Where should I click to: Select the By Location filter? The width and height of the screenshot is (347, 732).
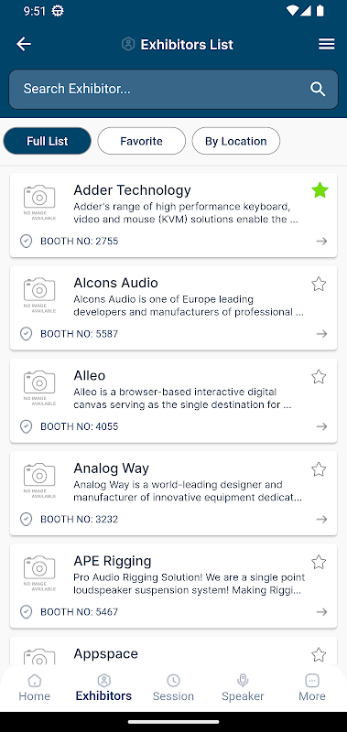click(x=236, y=141)
